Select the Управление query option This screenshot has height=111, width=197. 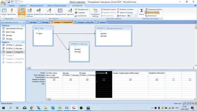coord(81,16)
